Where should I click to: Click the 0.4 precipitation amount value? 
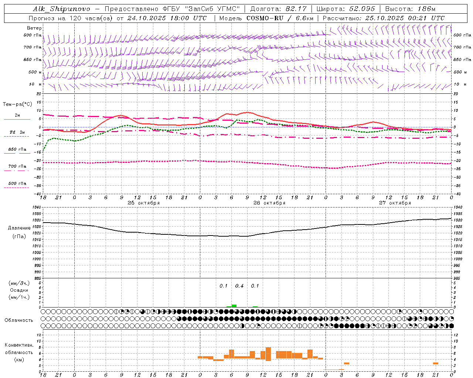[239, 286]
